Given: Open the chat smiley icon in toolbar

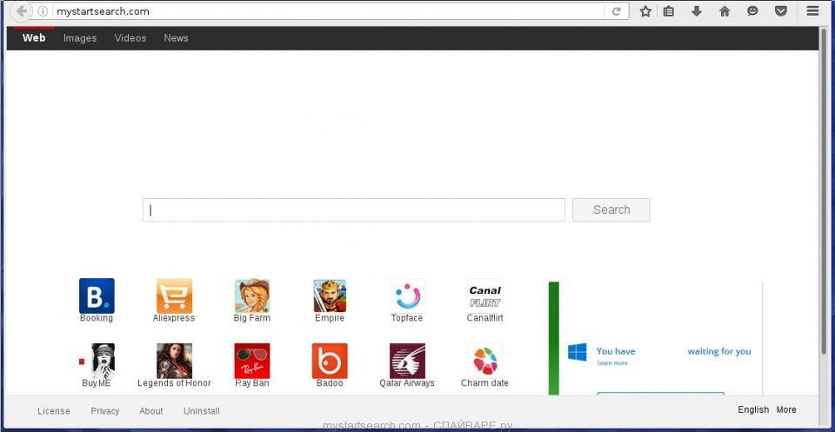Looking at the screenshot, I should (x=752, y=11).
